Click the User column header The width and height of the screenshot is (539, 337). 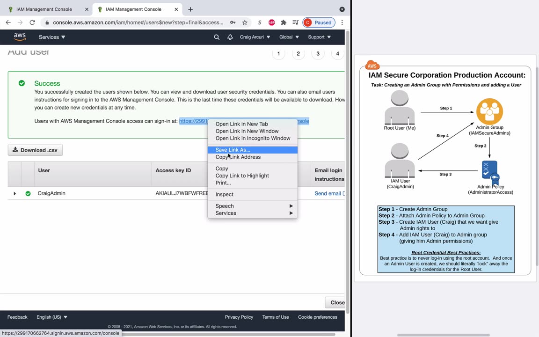point(93,174)
